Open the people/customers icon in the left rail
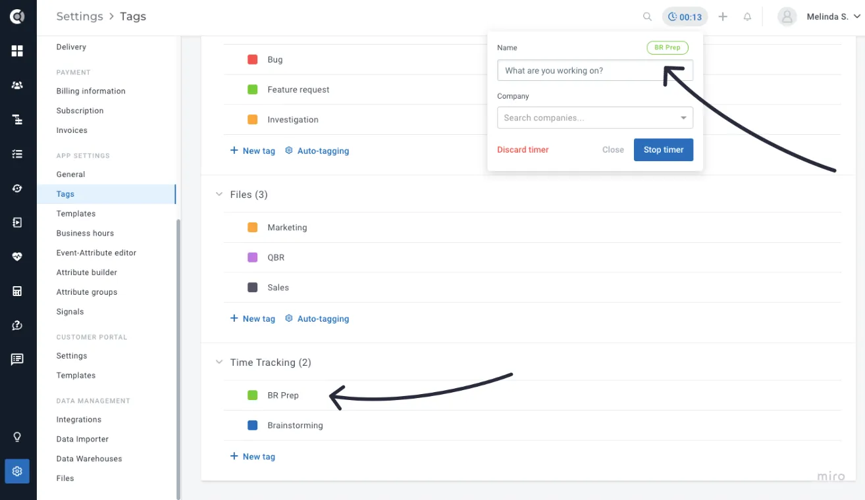Screen dimensions: 865x500 [17, 86]
